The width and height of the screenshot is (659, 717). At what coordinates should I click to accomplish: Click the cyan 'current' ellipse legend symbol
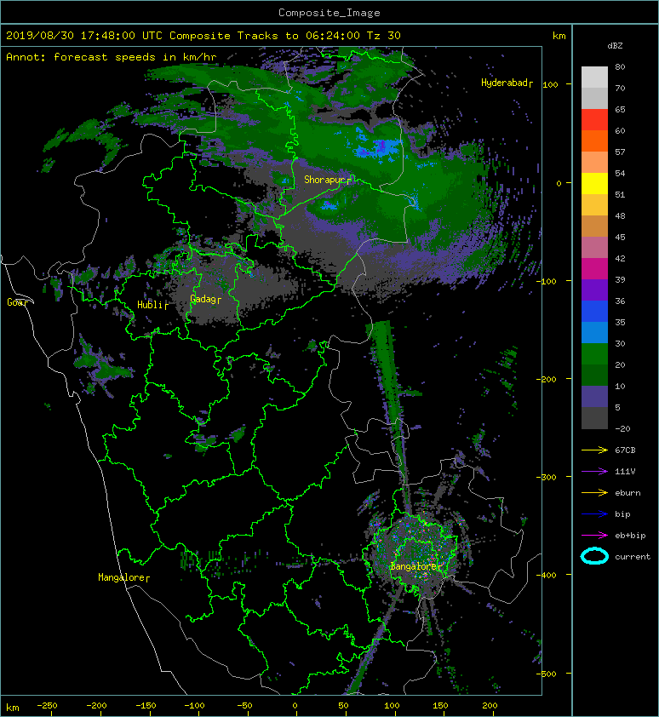pyautogui.click(x=594, y=556)
